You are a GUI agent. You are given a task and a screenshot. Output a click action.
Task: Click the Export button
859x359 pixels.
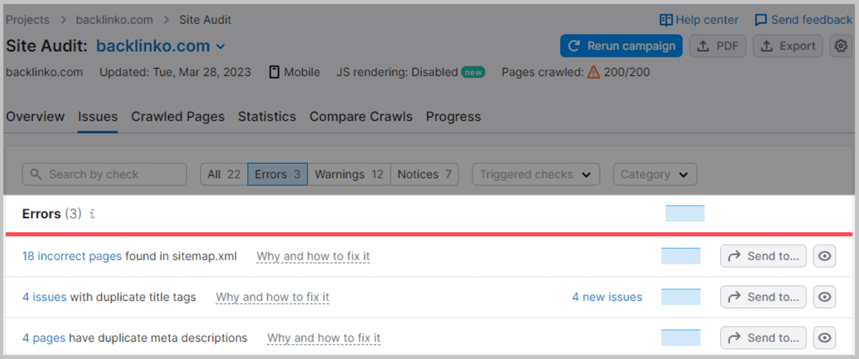point(788,46)
